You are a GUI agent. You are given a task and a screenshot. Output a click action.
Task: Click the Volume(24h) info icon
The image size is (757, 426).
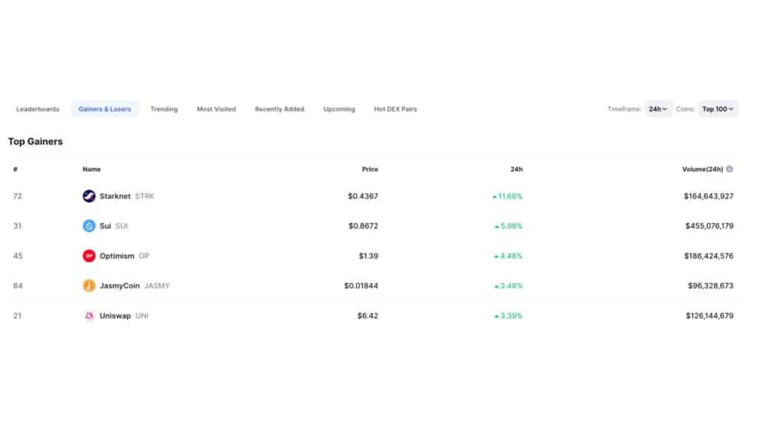tap(729, 169)
